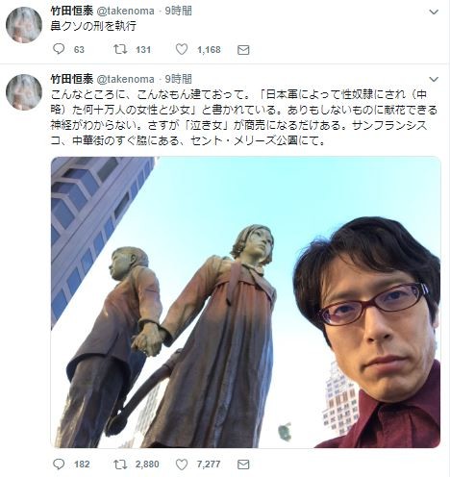Screen dimensions: 450x477
Task: Open @takenoma handle in second tweet
Action: (125, 79)
